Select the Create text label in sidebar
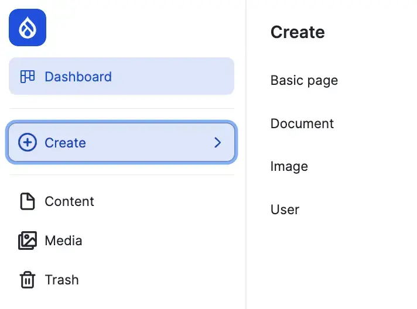This screenshot has width=417, height=309. [x=65, y=143]
